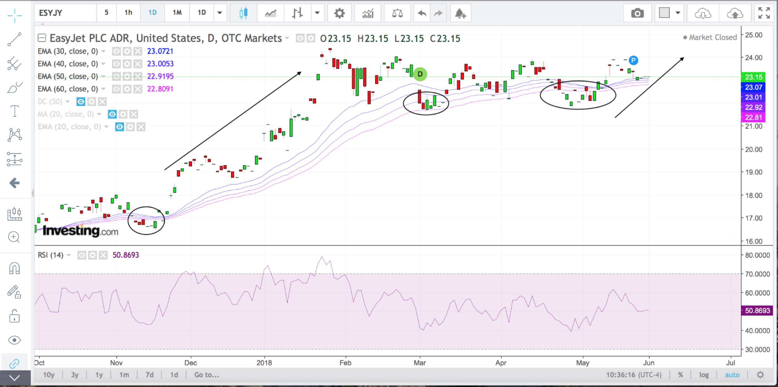The width and height of the screenshot is (778, 387).
Task: Set date range to 3y
Action: click(x=75, y=375)
